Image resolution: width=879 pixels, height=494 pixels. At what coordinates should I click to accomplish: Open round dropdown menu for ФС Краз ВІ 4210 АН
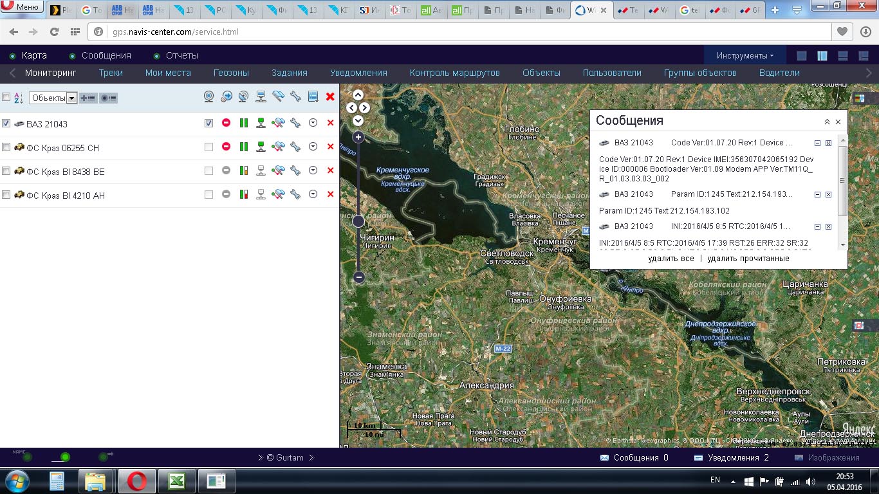tap(313, 194)
